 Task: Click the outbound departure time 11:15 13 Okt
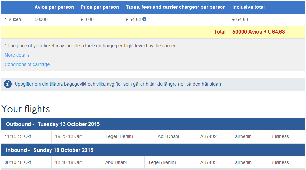point(18,136)
